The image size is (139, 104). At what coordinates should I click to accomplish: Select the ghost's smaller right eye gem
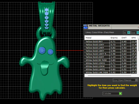point(50,52)
